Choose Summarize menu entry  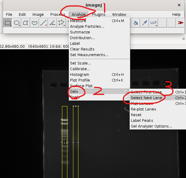pos(99,32)
